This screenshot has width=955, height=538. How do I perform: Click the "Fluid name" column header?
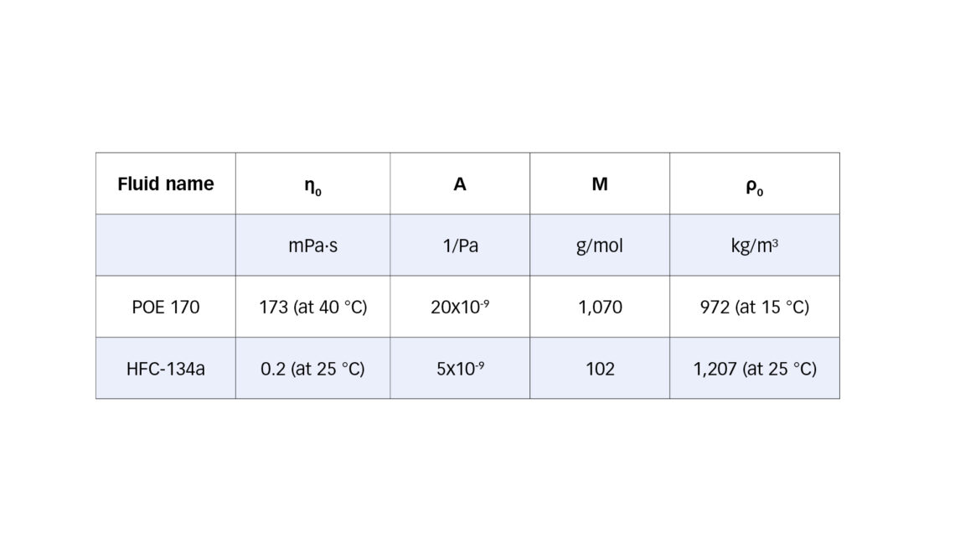(x=166, y=184)
